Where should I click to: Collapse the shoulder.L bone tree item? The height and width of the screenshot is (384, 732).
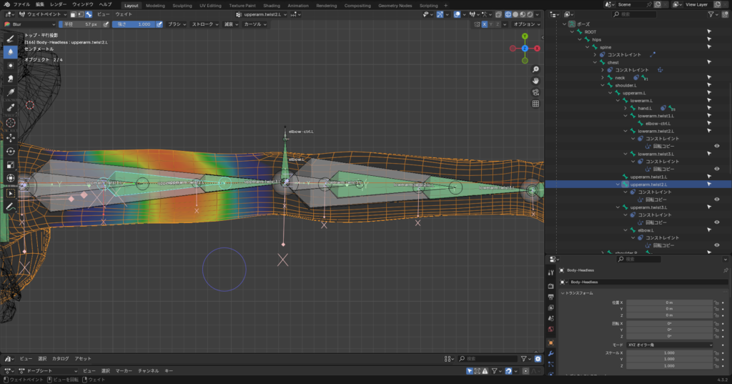[x=603, y=85]
